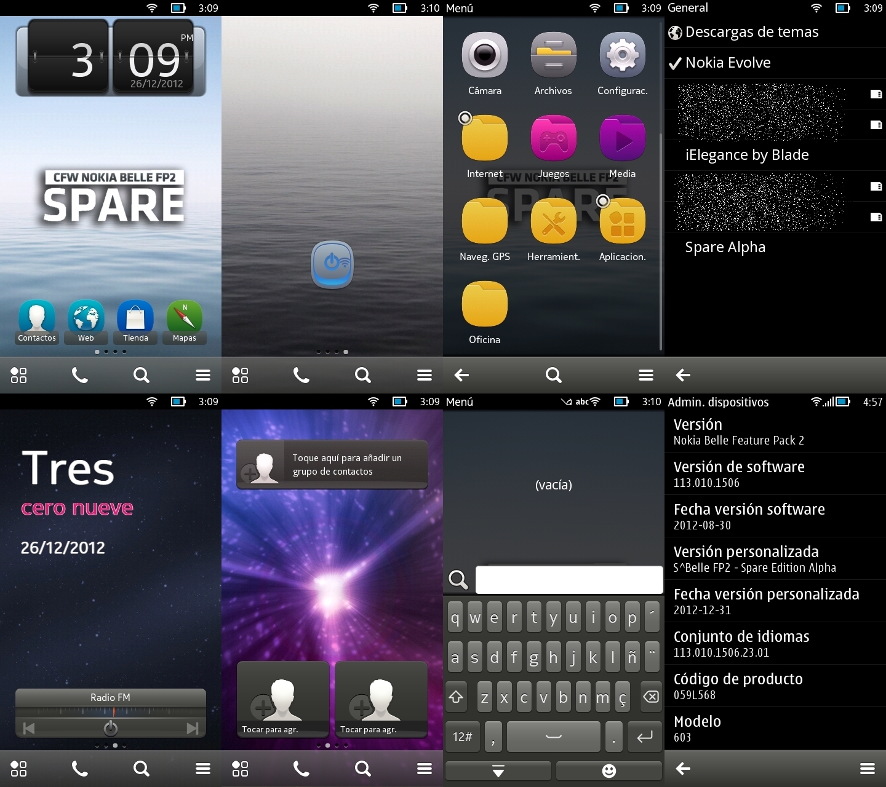Tap 'Toque aquí para añadir un grupo' widget
The height and width of the screenshot is (787, 886).
[332, 465]
